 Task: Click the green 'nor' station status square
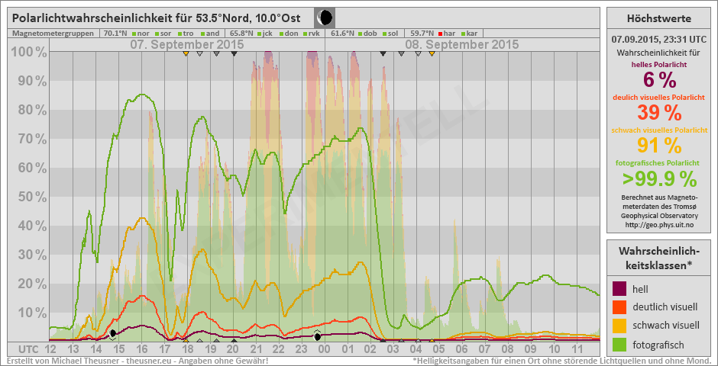click(x=134, y=34)
